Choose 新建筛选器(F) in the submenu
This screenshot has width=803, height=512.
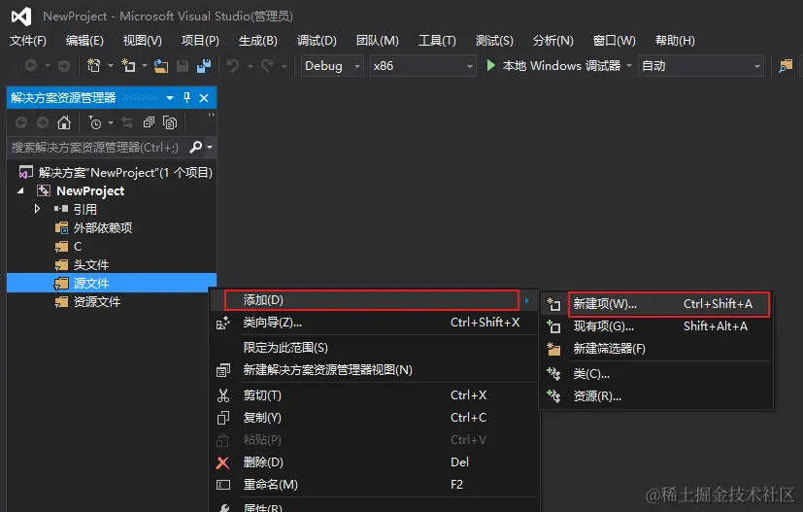tap(656, 349)
